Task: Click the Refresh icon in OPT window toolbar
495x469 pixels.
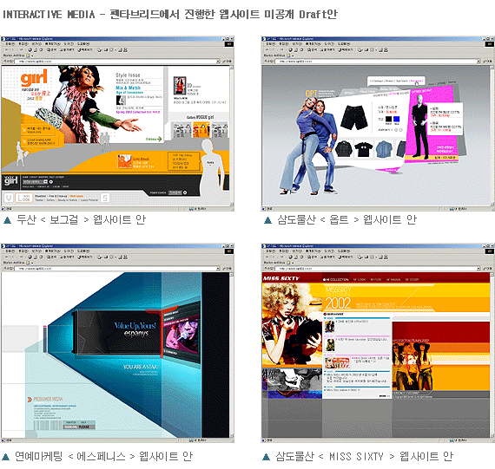Action: tap(296, 49)
